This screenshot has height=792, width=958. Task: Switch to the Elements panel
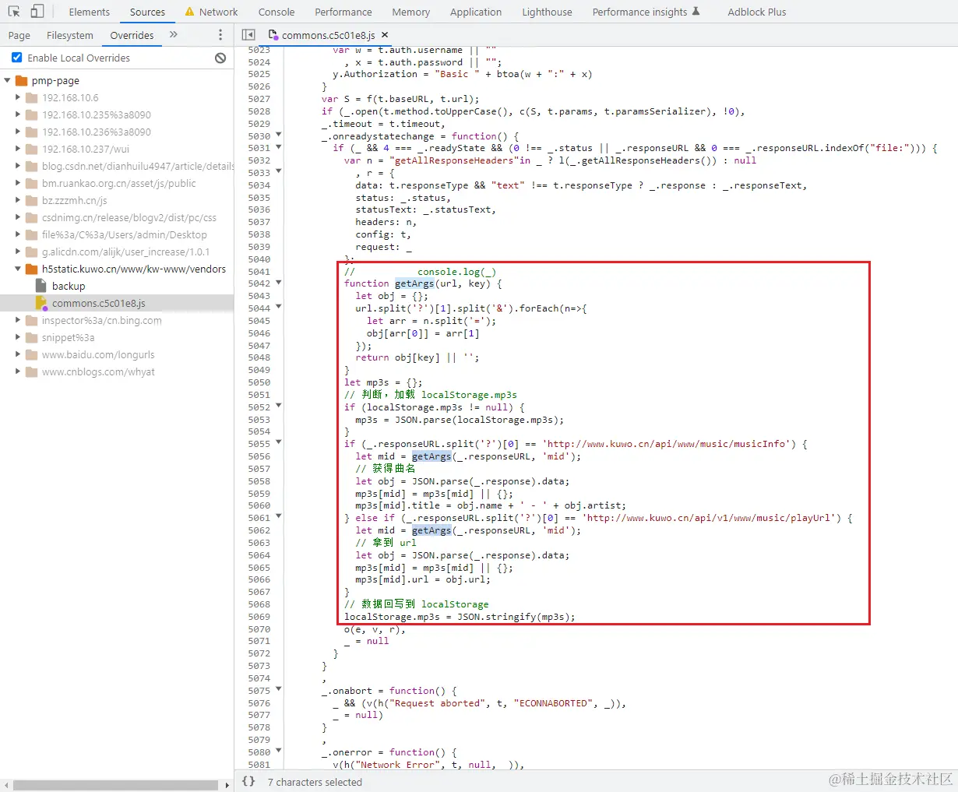90,12
